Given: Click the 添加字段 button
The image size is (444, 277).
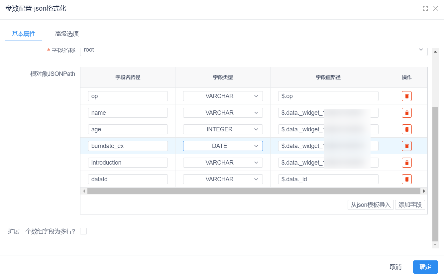Looking at the screenshot, I should tap(410, 205).
